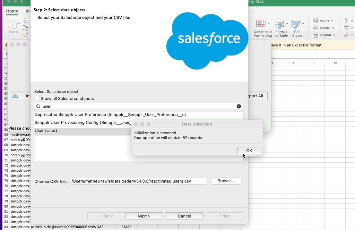The width and height of the screenshot is (355, 230).
Task: Open the Home tab in Excel
Action: coord(12,11)
